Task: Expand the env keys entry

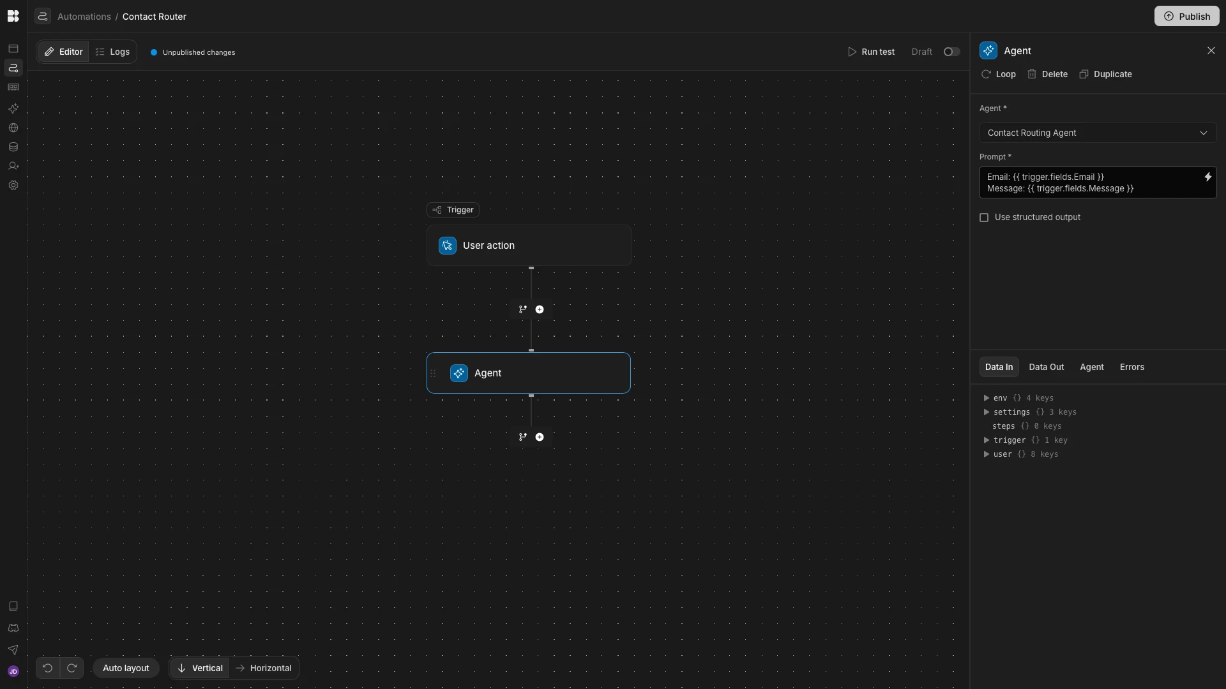Action: (x=987, y=398)
